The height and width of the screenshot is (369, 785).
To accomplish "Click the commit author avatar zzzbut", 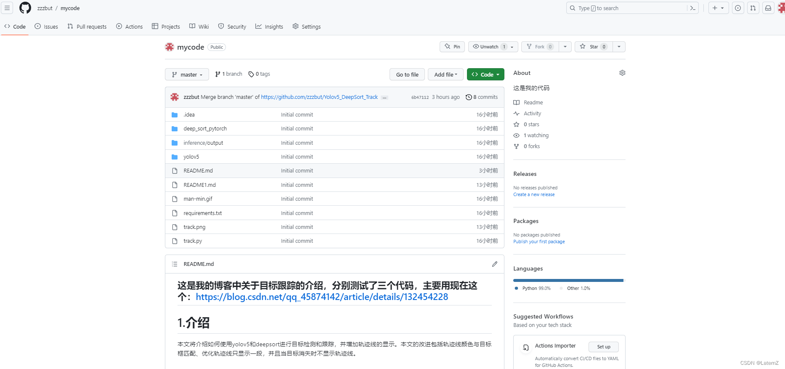I will pyautogui.click(x=175, y=97).
